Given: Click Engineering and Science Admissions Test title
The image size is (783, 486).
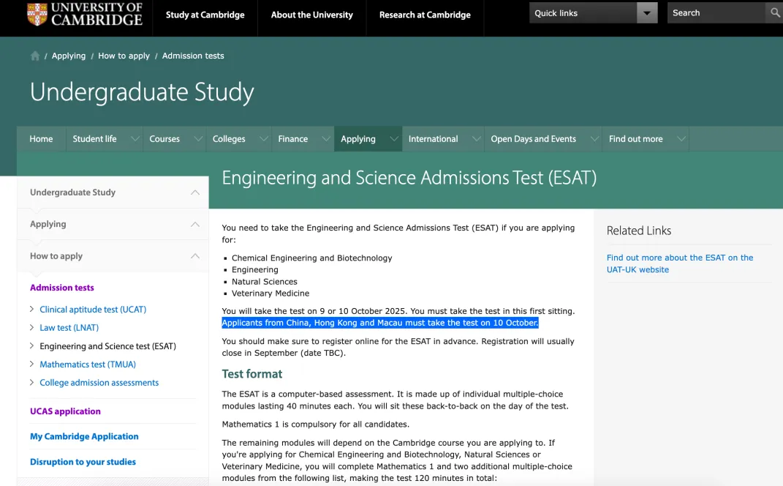Looking at the screenshot, I should 409,178.
